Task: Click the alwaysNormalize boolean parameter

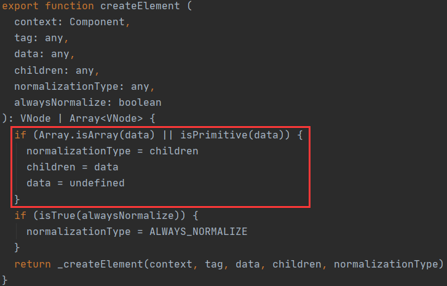Action: 88,102
